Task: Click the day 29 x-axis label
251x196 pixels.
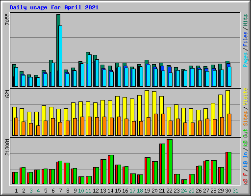Action: (x=221, y=191)
